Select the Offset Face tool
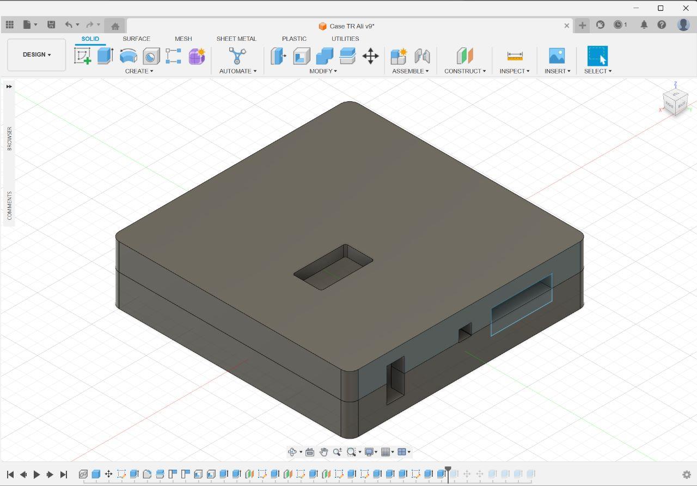The width and height of the screenshot is (697, 486). coord(347,56)
